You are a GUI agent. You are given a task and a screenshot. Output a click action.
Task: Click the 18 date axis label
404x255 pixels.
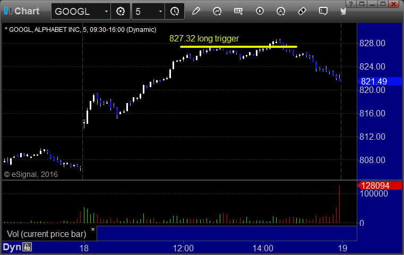point(84,248)
